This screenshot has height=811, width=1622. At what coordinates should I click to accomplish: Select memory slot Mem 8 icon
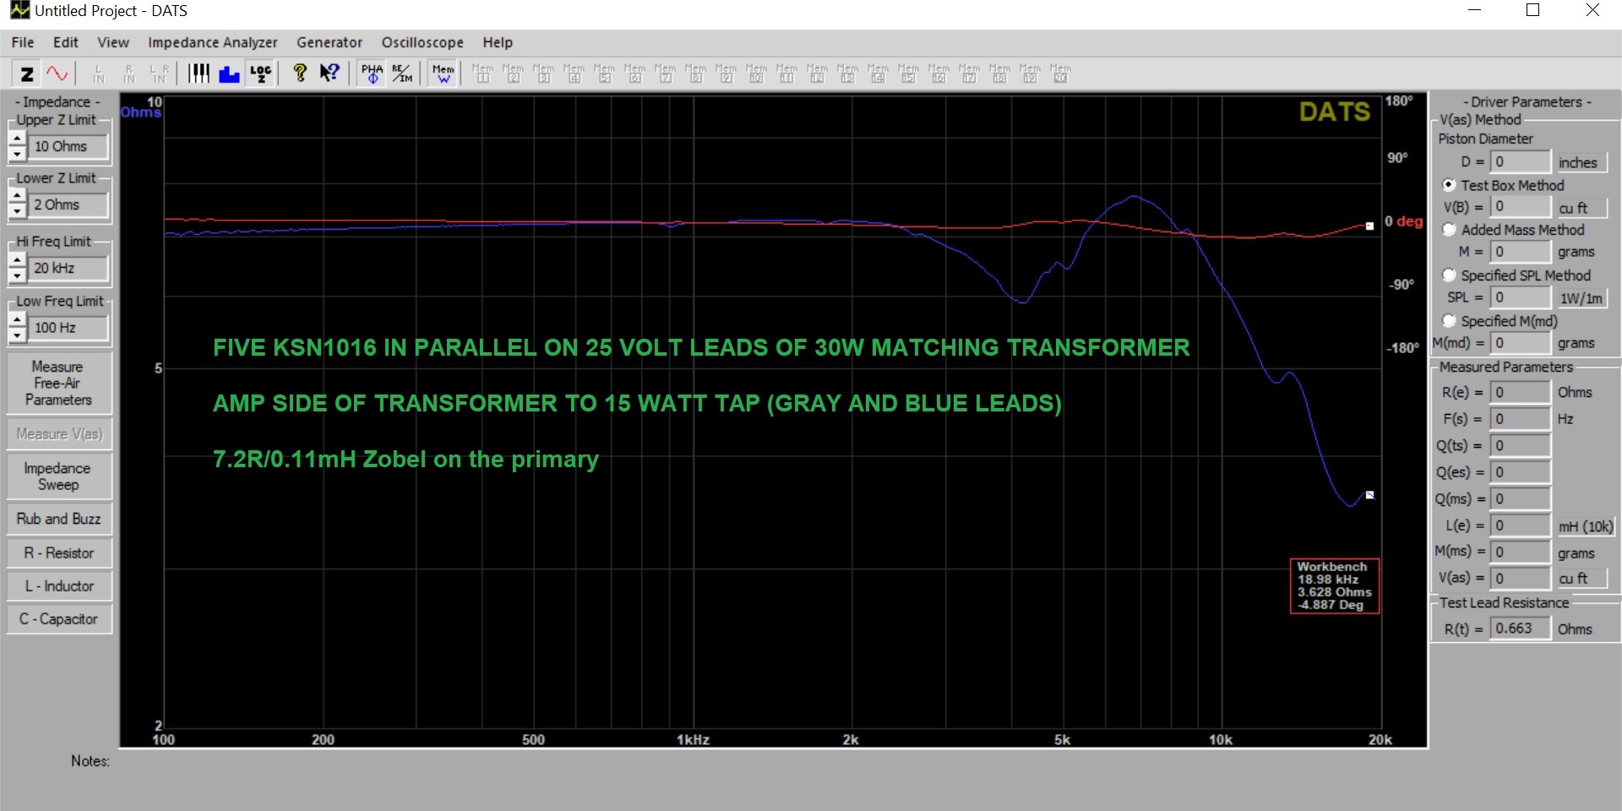point(695,73)
